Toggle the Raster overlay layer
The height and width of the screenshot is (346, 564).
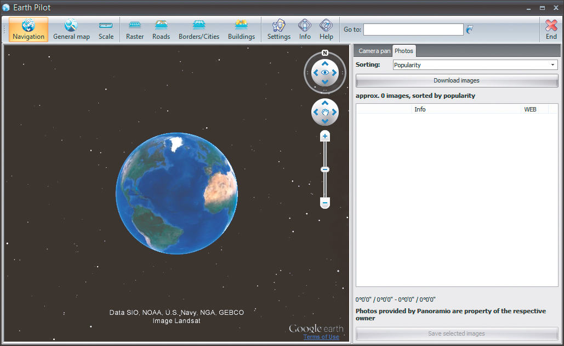point(135,30)
